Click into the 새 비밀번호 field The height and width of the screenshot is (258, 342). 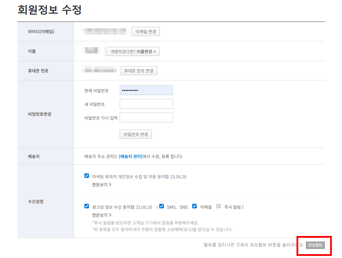coord(146,104)
